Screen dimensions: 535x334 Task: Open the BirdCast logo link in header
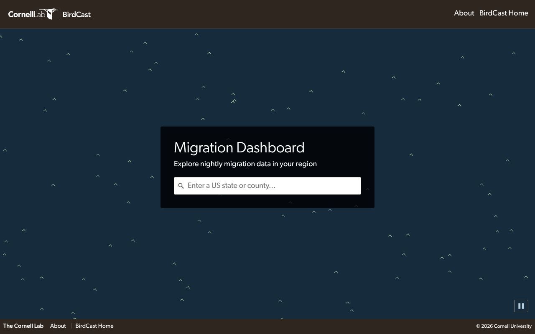[x=76, y=14]
